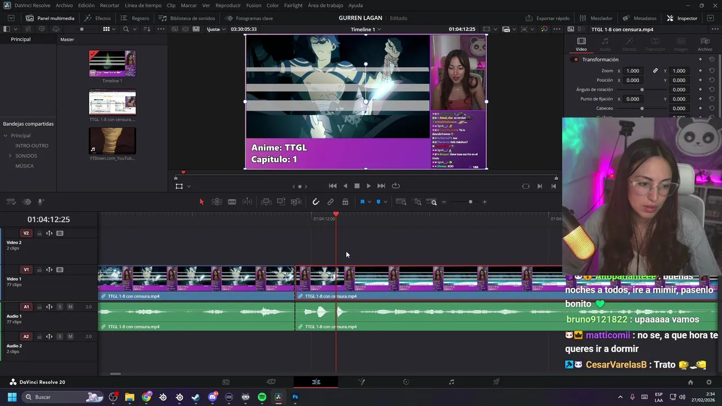The width and height of the screenshot is (722, 406).
Task: Open Chrome from the taskbar
Action: (147, 397)
